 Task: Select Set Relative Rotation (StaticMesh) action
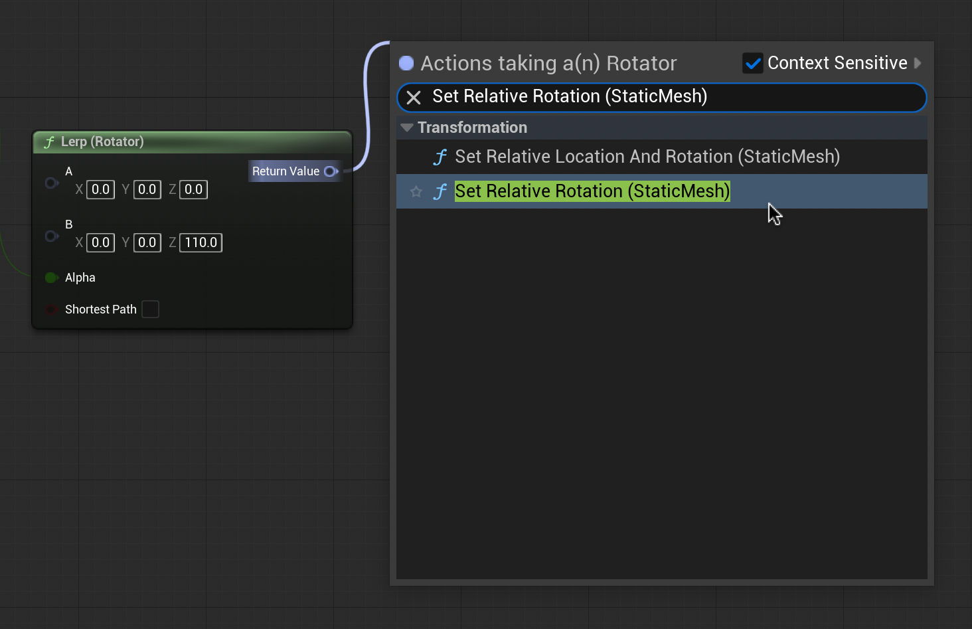pos(592,192)
